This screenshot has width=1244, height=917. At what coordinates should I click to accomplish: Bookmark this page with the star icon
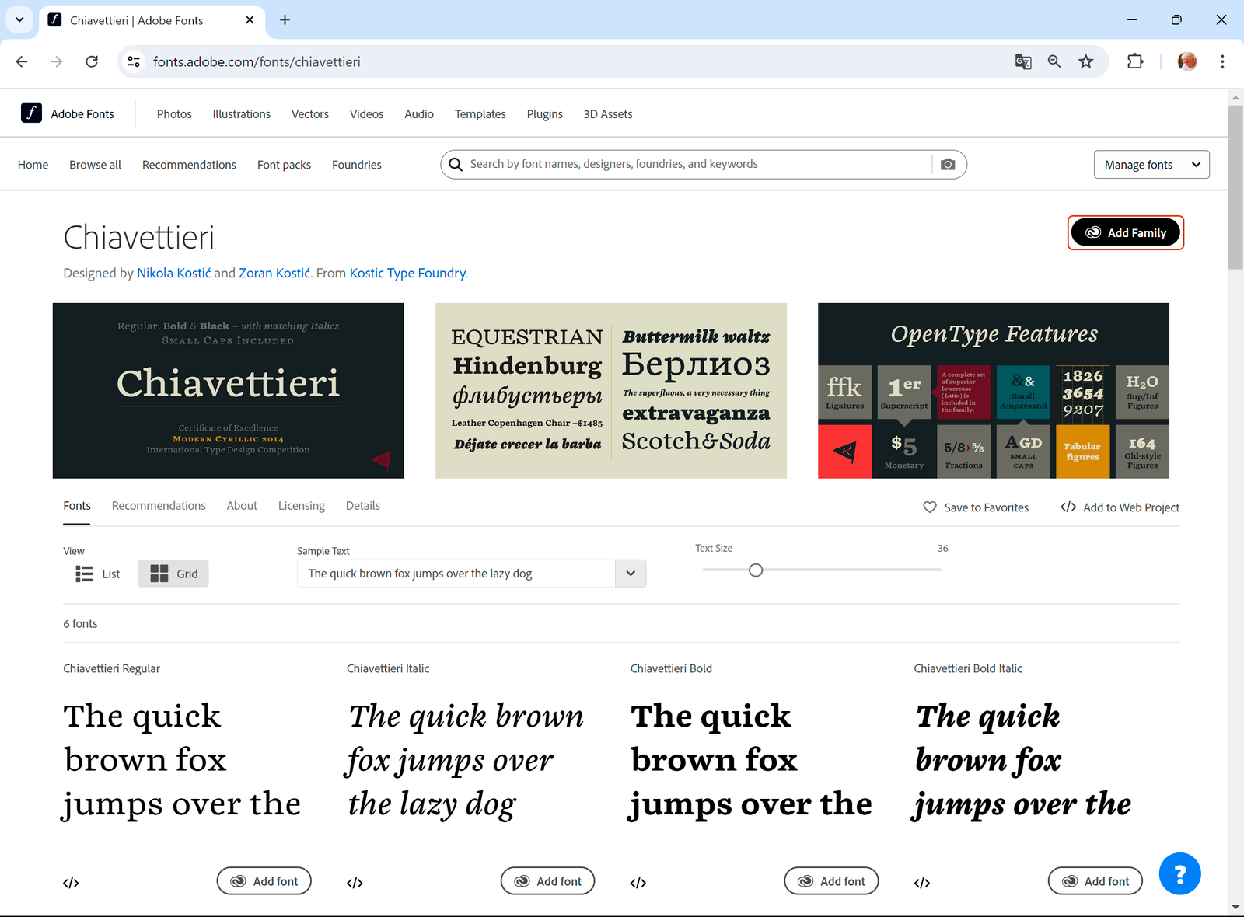1086,61
